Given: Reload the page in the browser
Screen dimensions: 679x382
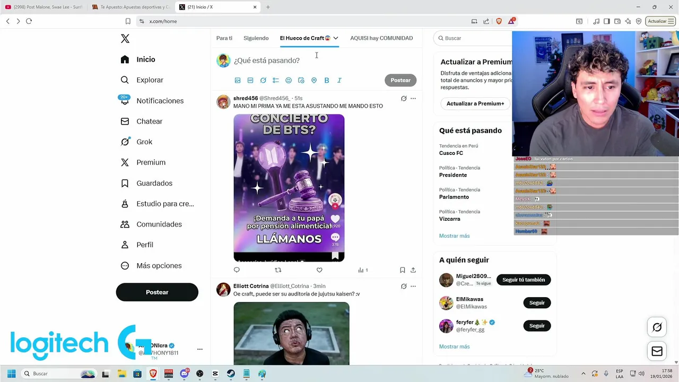Looking at the screenshot, I should click(29, 21).
